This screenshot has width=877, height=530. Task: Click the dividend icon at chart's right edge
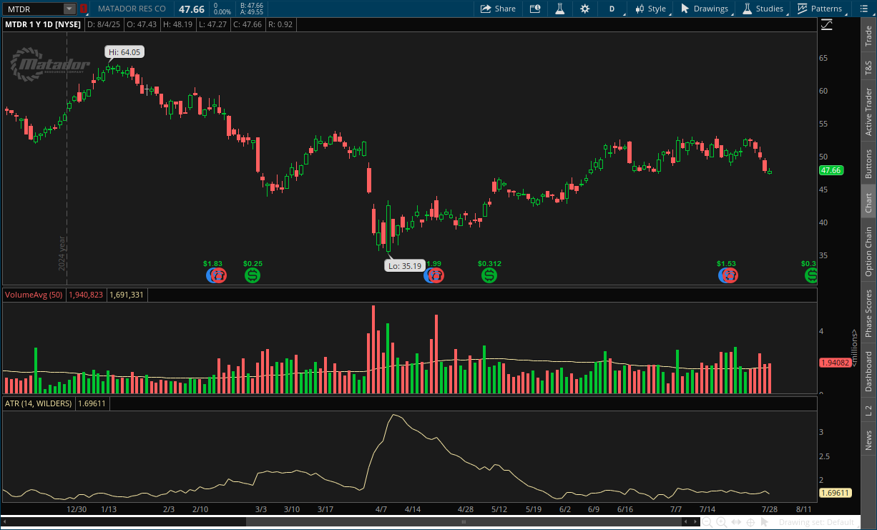[x=811, y=275]
